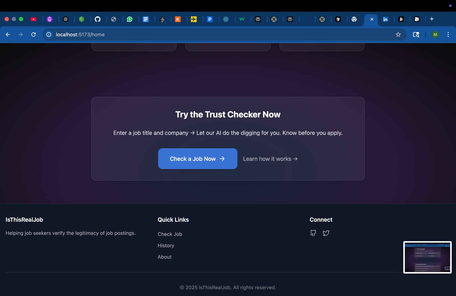Follow the Learn how it works link

pyautogui.click(x=270, y=159)
